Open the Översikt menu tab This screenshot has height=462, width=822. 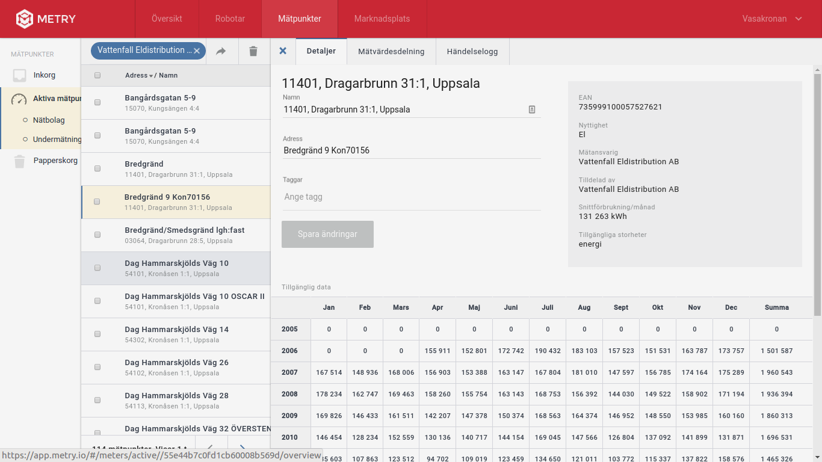[x=167, y=19]
